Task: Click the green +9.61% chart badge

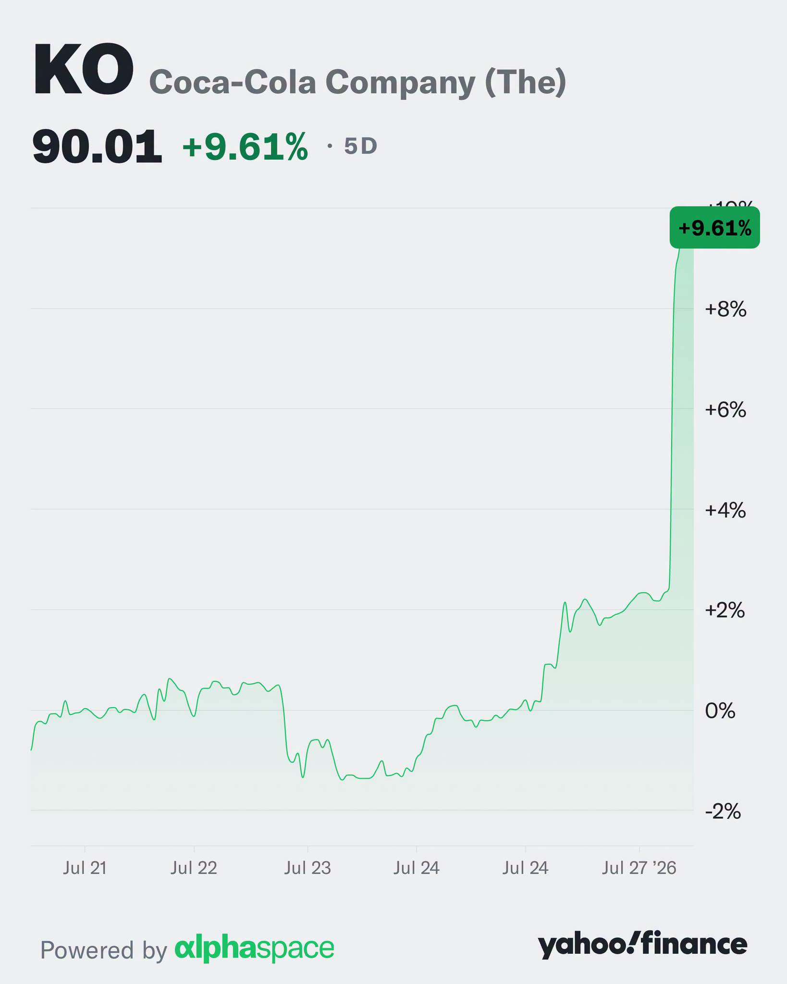Action: pyautogui.click(x=714, y=228)
